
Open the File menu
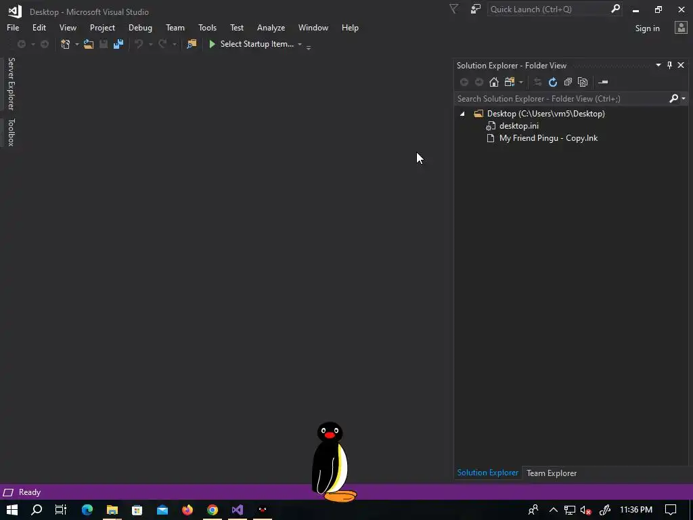13,27
